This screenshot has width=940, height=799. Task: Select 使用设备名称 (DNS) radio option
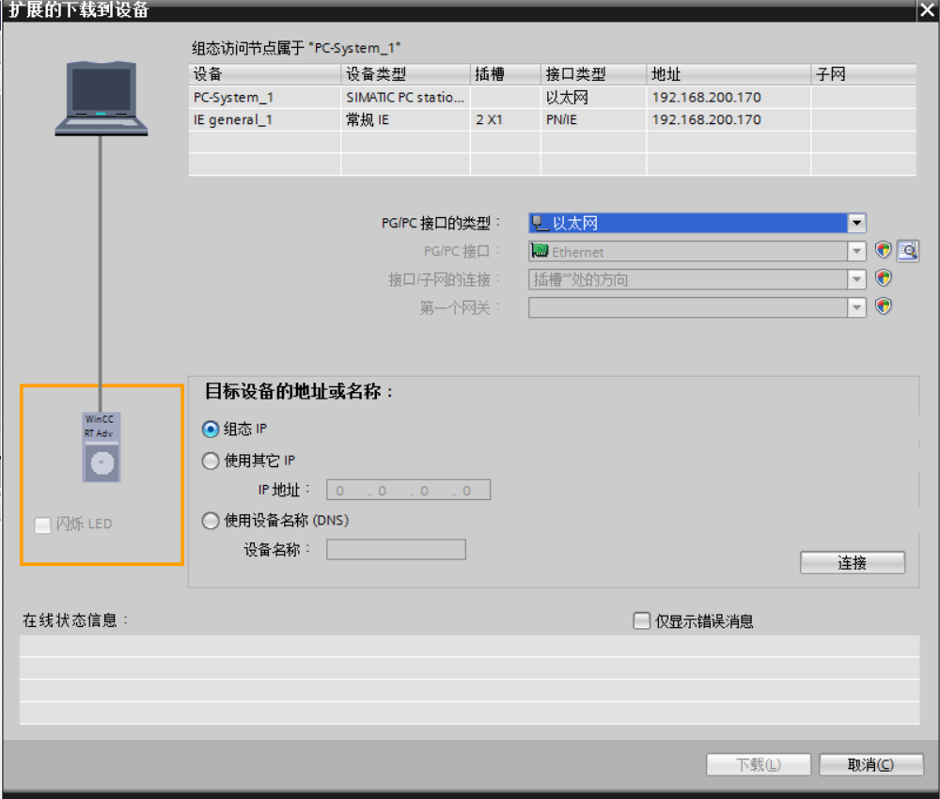point(211,520)
